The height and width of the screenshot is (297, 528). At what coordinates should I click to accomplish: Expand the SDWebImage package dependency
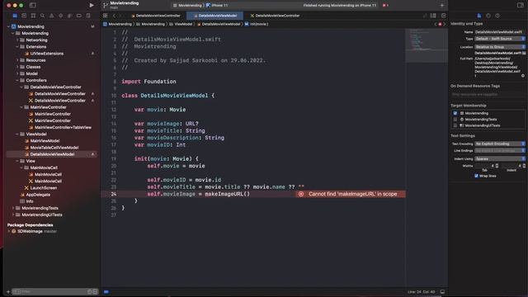tap(9, 231)
